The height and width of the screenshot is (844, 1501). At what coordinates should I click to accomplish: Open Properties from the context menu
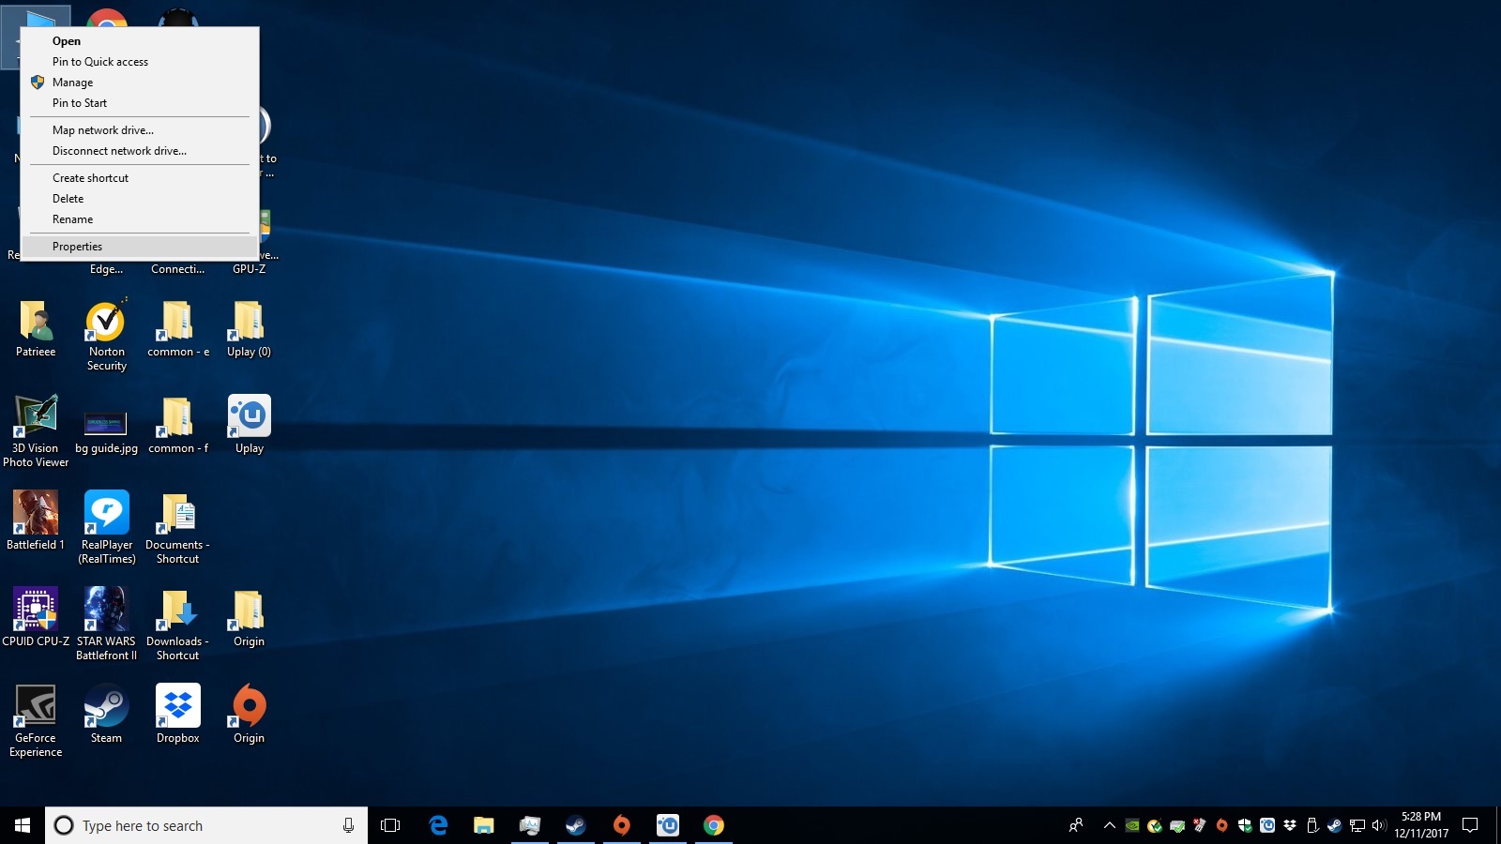pos(139,247)
